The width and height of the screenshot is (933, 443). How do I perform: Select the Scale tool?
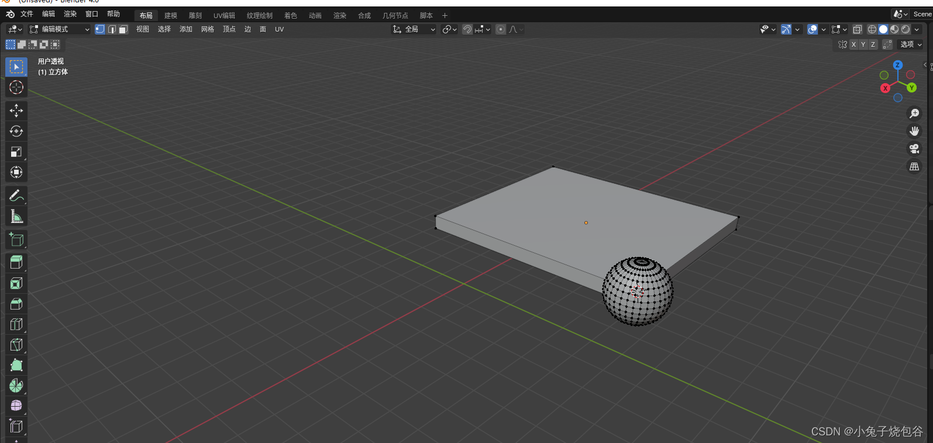[16, 152]
